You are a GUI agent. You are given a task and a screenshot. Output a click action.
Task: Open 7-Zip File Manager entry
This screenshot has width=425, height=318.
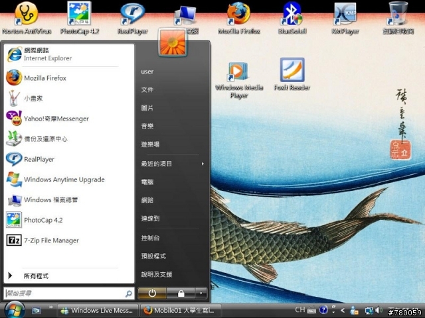(x=69, y=240)
